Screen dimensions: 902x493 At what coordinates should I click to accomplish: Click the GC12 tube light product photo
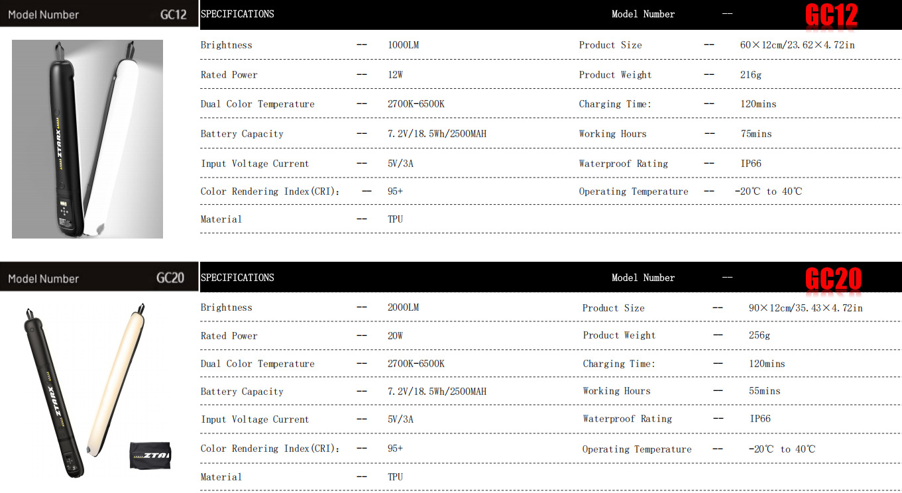[87, 138]
